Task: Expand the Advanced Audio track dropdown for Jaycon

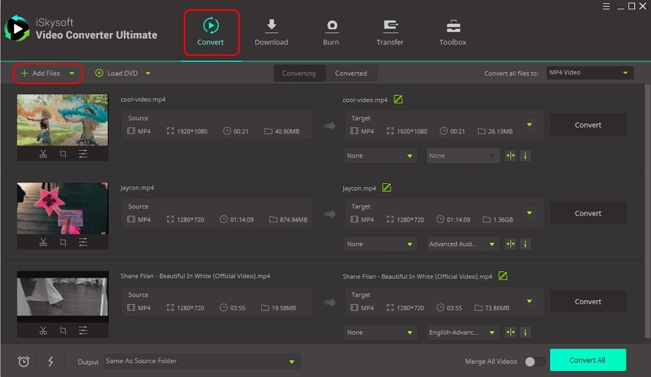Action: click(463, 244)
